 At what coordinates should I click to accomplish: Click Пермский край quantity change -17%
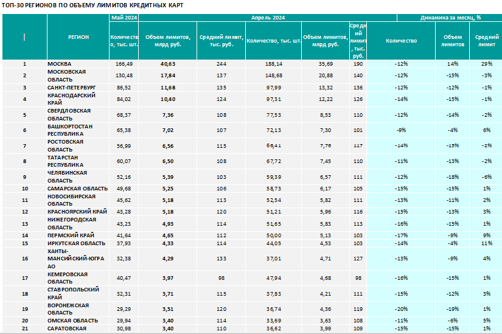click(x=401, y=235)
